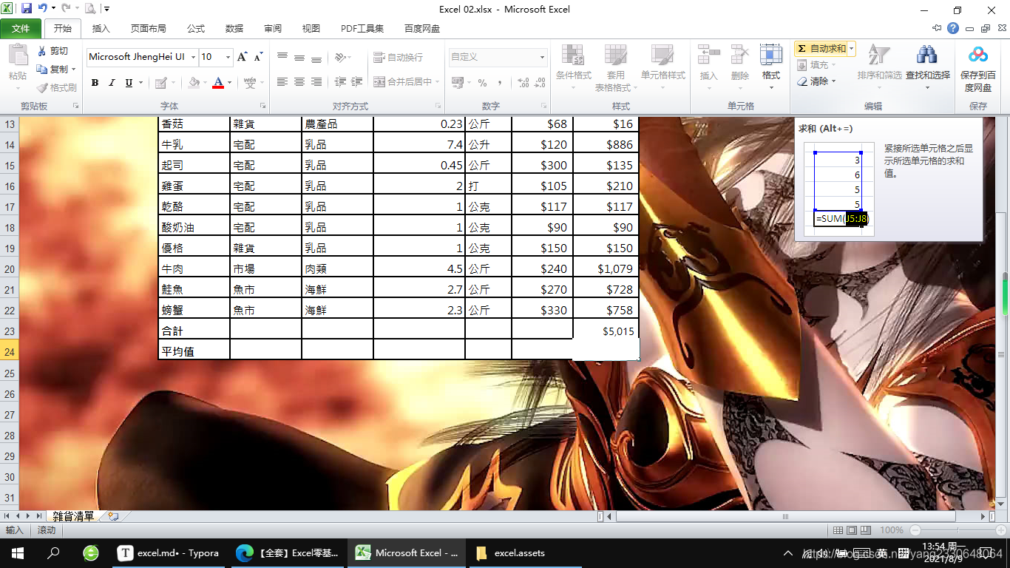The height and width of the screenshot is (568, 1010).
Task: Center text horizontally in cell
Action: (x=299, y=82)
